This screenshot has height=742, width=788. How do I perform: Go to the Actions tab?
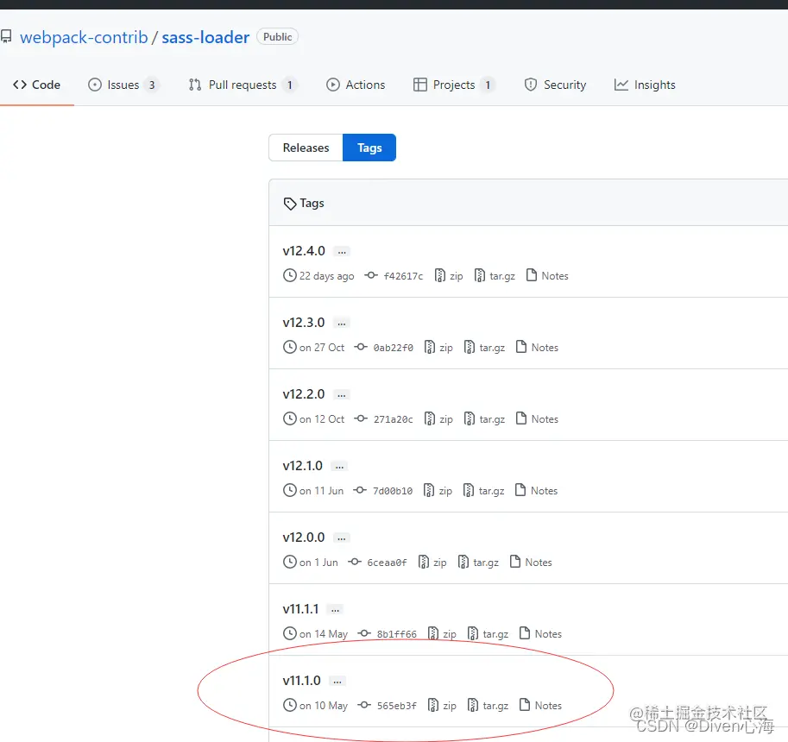click(x=356, y=85)
